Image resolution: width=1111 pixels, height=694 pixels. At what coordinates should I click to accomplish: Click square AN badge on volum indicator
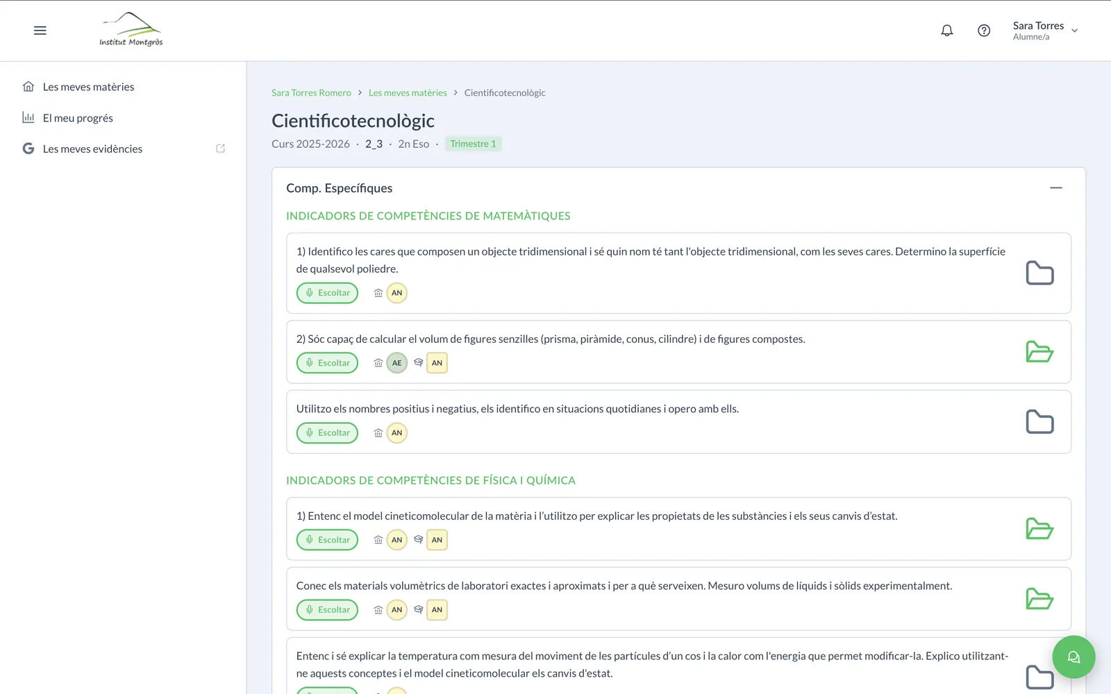click(x=437, y=363)
